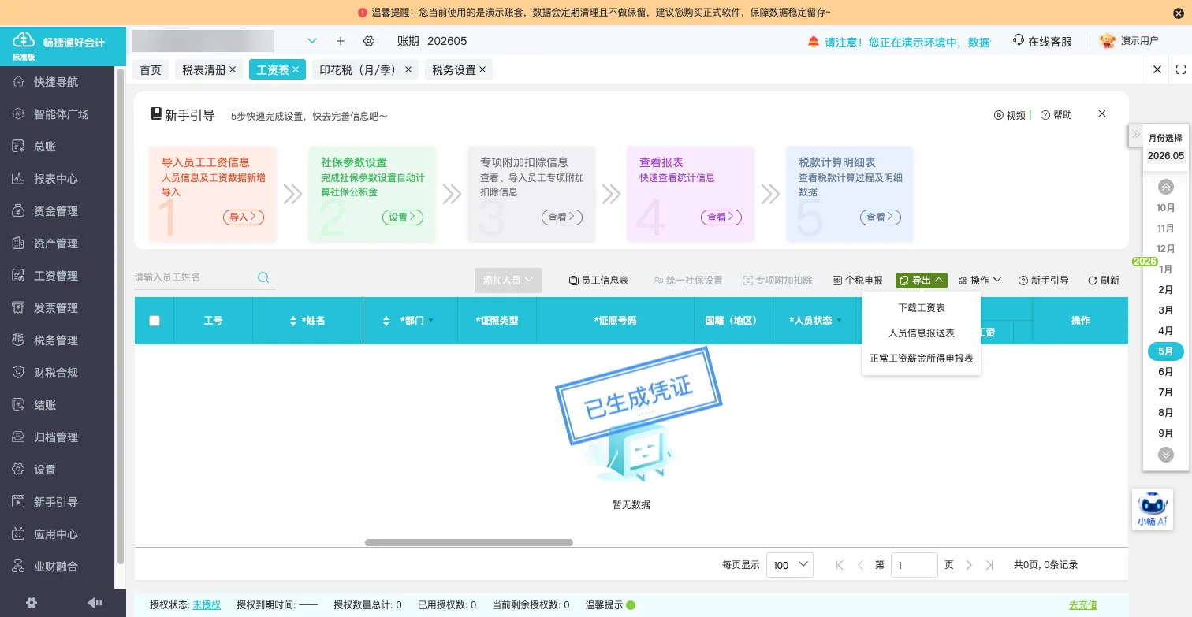Open 员工信息表

click(599, 281)
